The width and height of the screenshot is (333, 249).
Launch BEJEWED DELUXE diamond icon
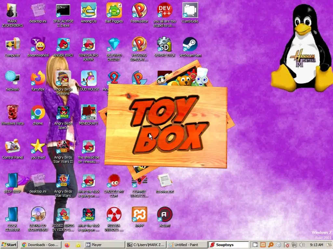pyautogui.click(x=114, y=44)
